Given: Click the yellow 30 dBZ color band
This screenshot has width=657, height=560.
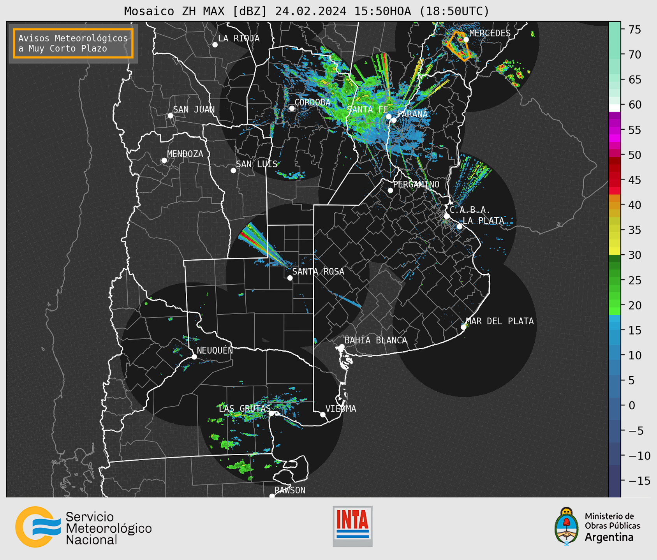Looking at the screenshot, I should [x=615, y=251].
